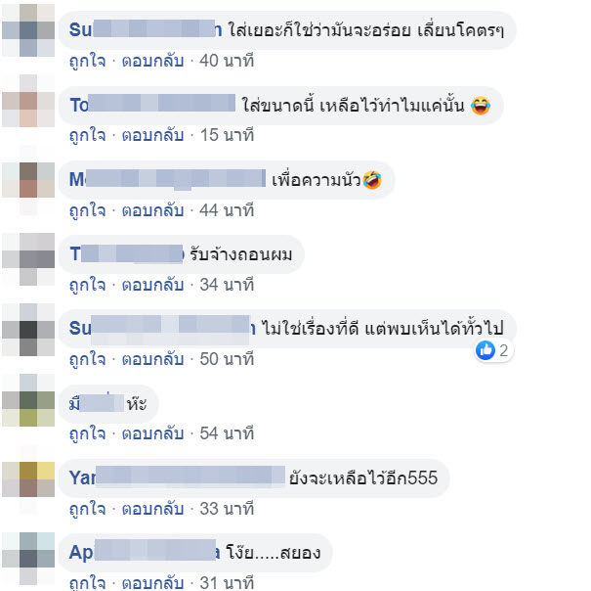The height and width of the screenshot is (591, 591).
Task: Like the ยังจะเหลือไว้อีก555 comment
Action: pyautogui.click(x=88, y=509)
